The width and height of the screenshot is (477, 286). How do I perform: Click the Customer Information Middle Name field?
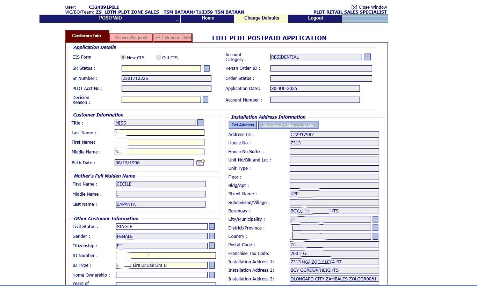pyautogui.click(x=159, y=152)
